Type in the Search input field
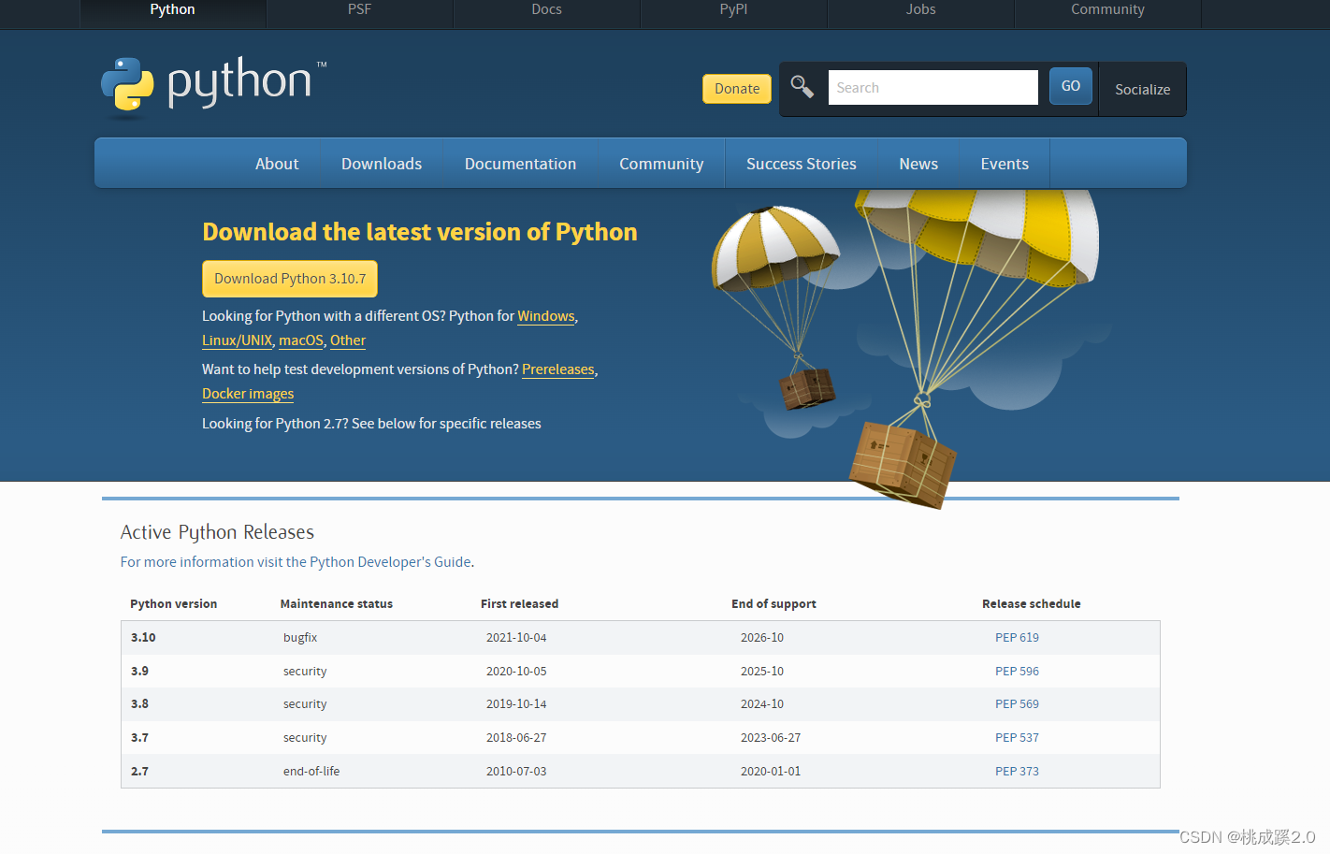The image size is (1330, 854). [x=932, y=88]
